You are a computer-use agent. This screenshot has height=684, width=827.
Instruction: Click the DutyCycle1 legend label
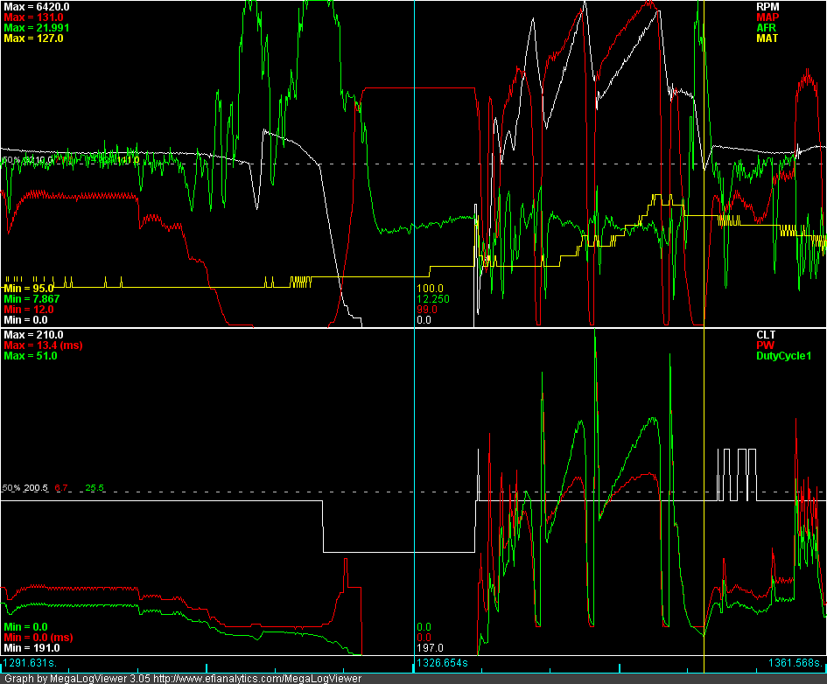(784, 356)
